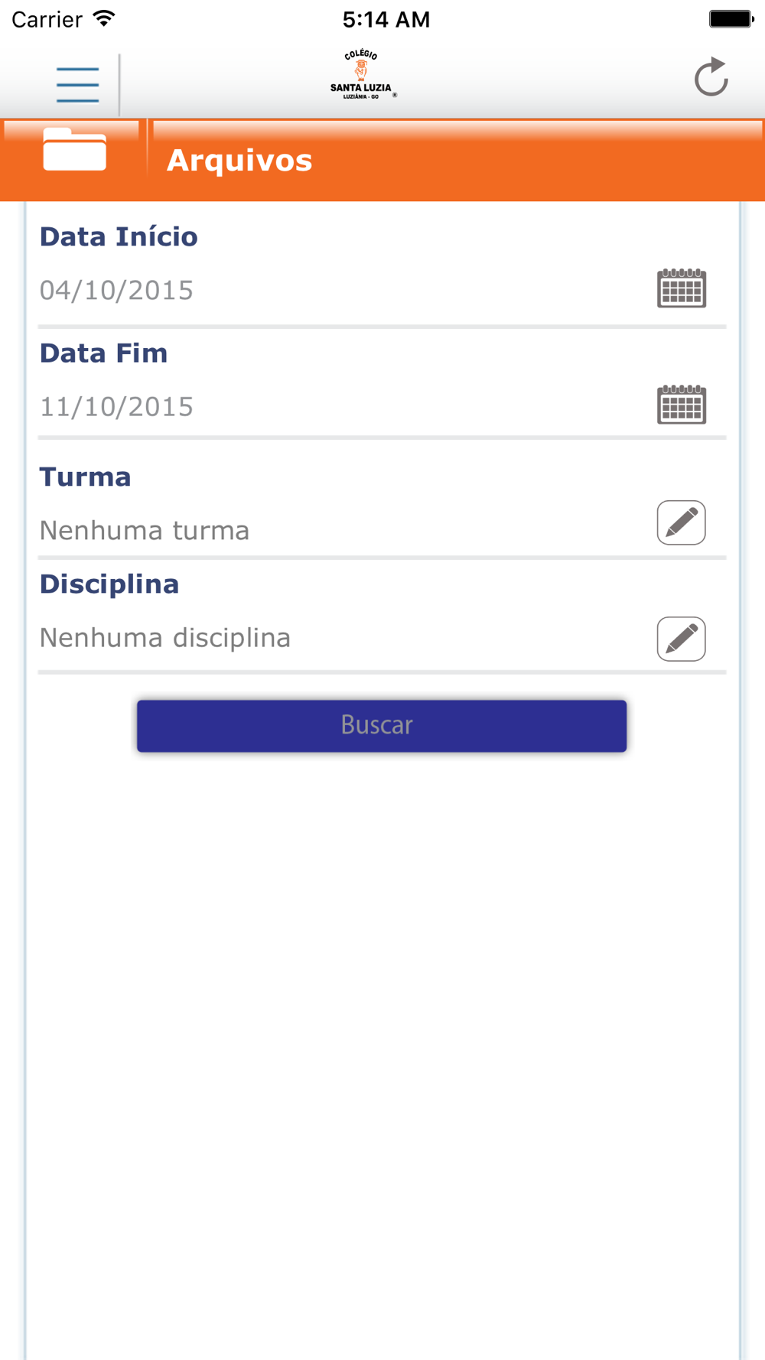This screenshot has height=1360, width=765.
Task: Edit the Disciplina selection with pencil icon
Action: pyautogui.click(x=682, y=639)
